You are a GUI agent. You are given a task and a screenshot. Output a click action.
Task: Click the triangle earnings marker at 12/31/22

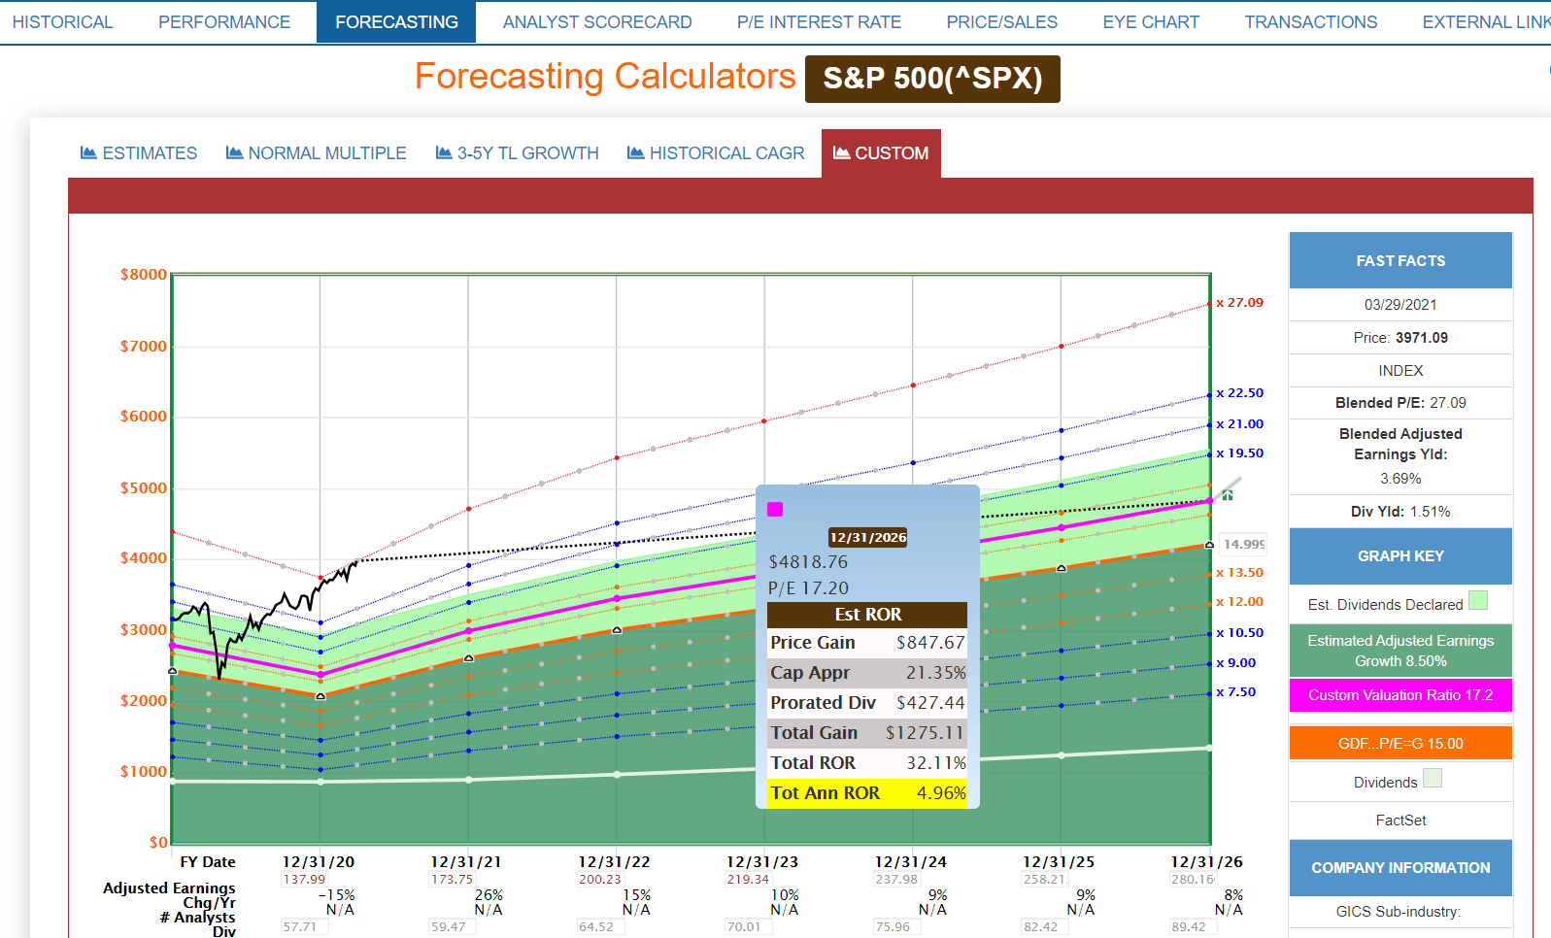pos(617,630)
